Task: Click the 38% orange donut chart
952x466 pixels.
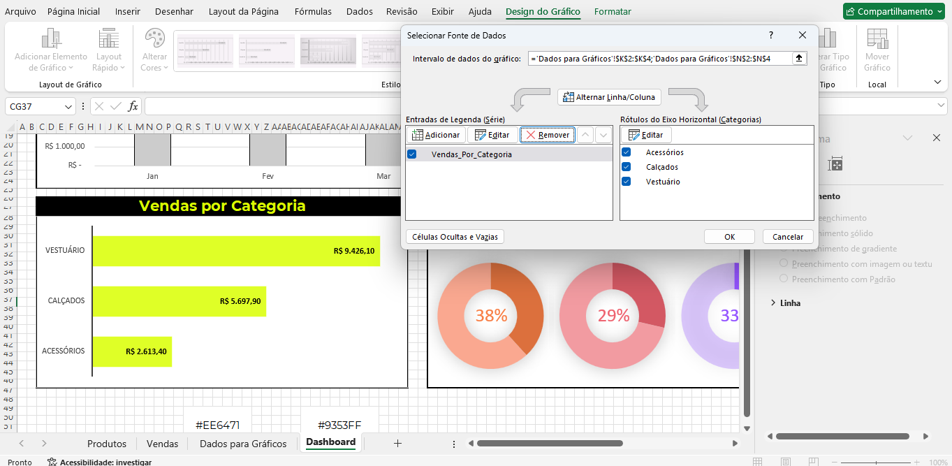Action: click(x=490, y=316)
